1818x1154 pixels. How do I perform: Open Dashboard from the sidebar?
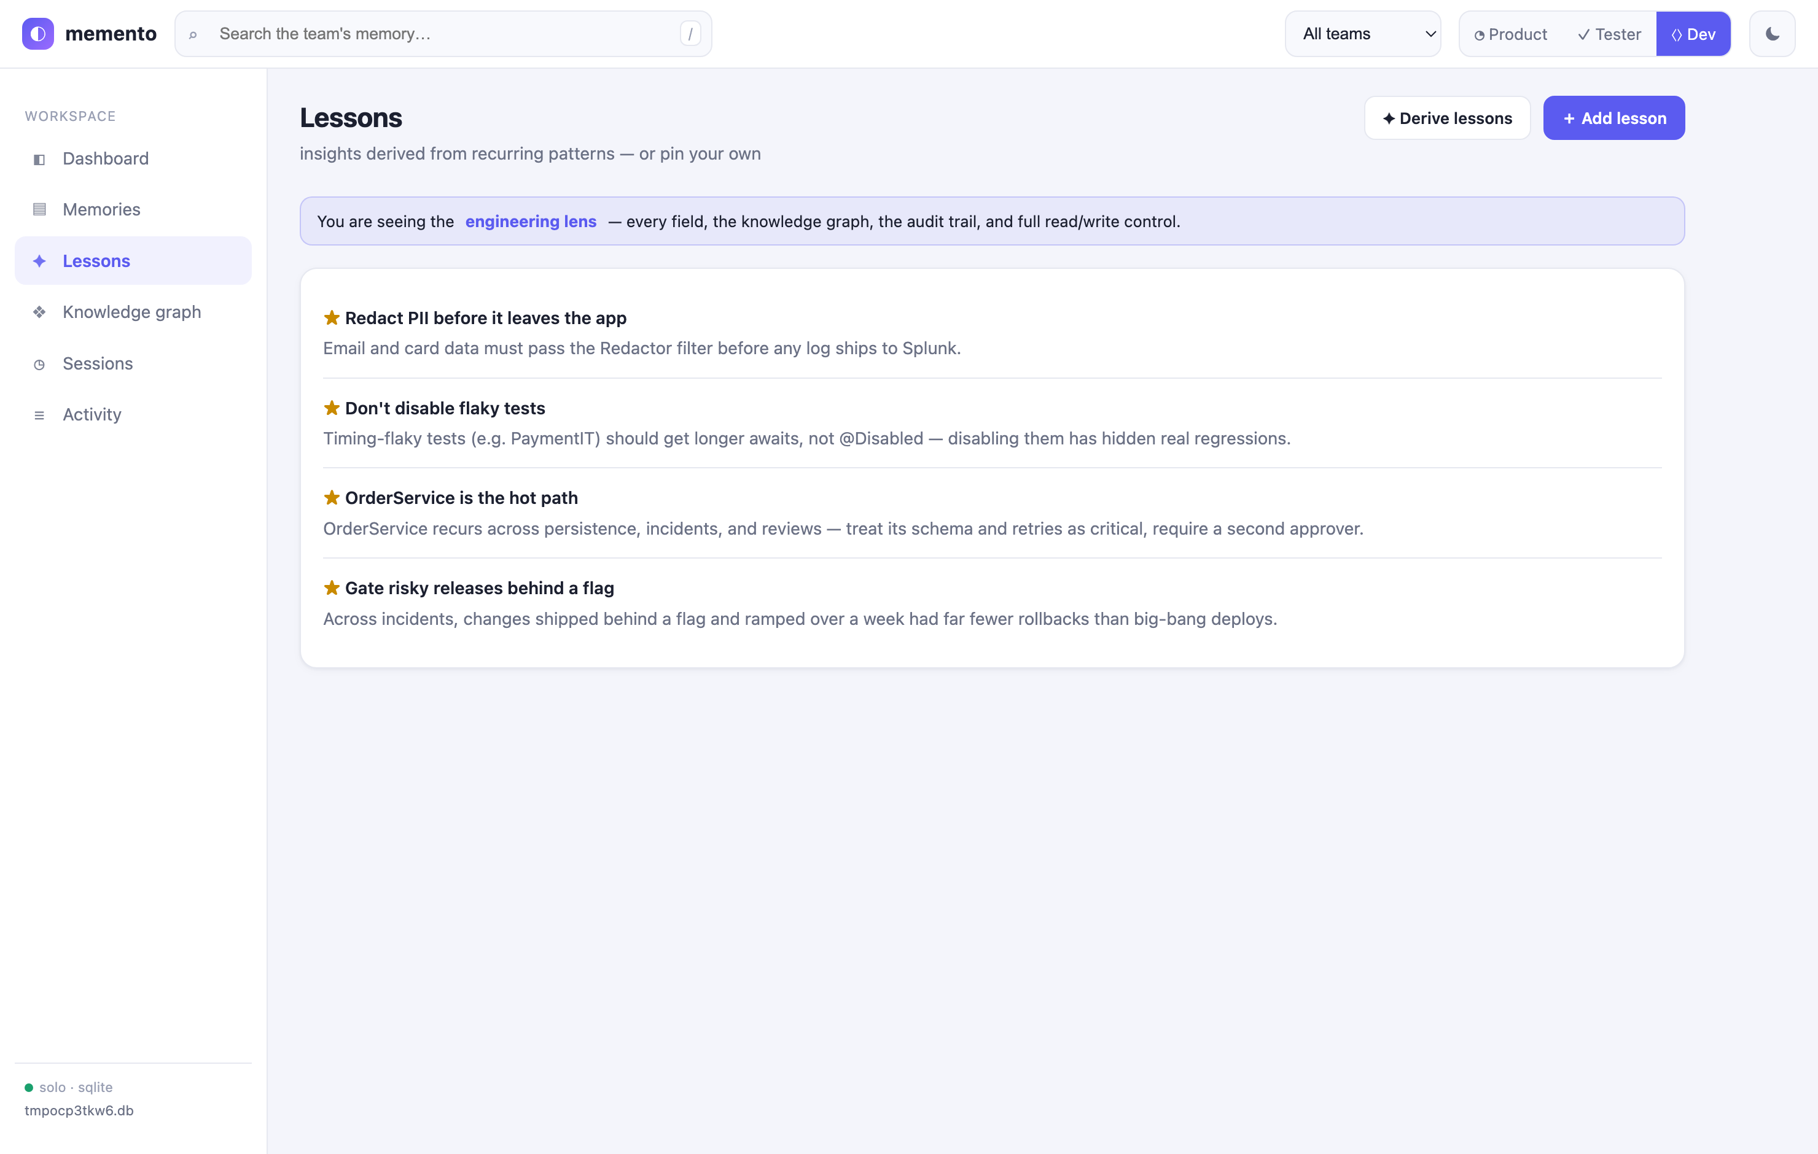133,158
